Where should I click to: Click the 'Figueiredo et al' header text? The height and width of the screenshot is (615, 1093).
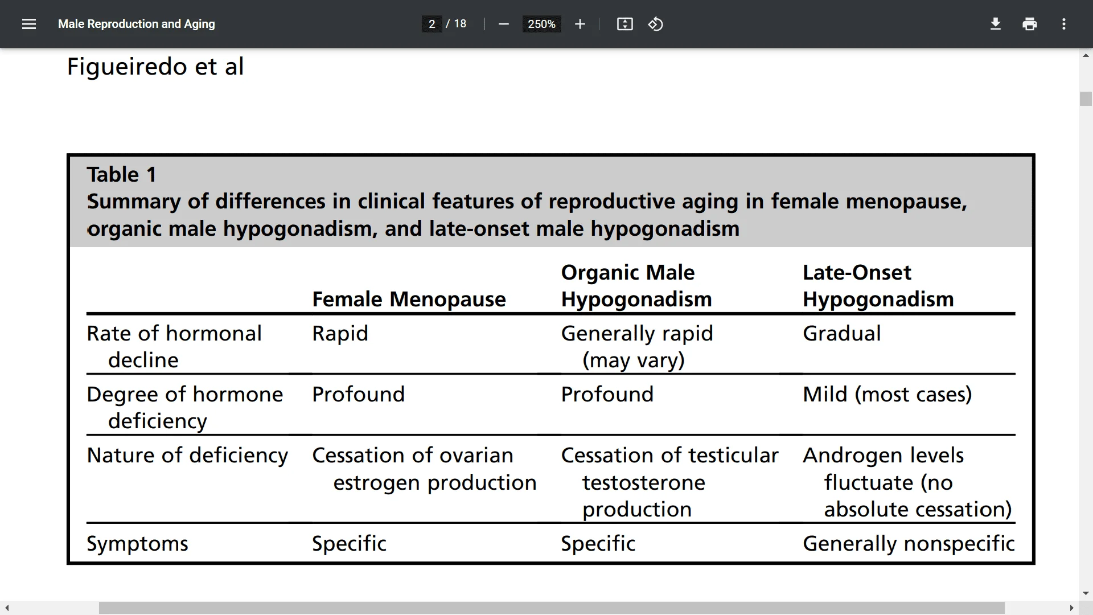[x=155, y=67]
